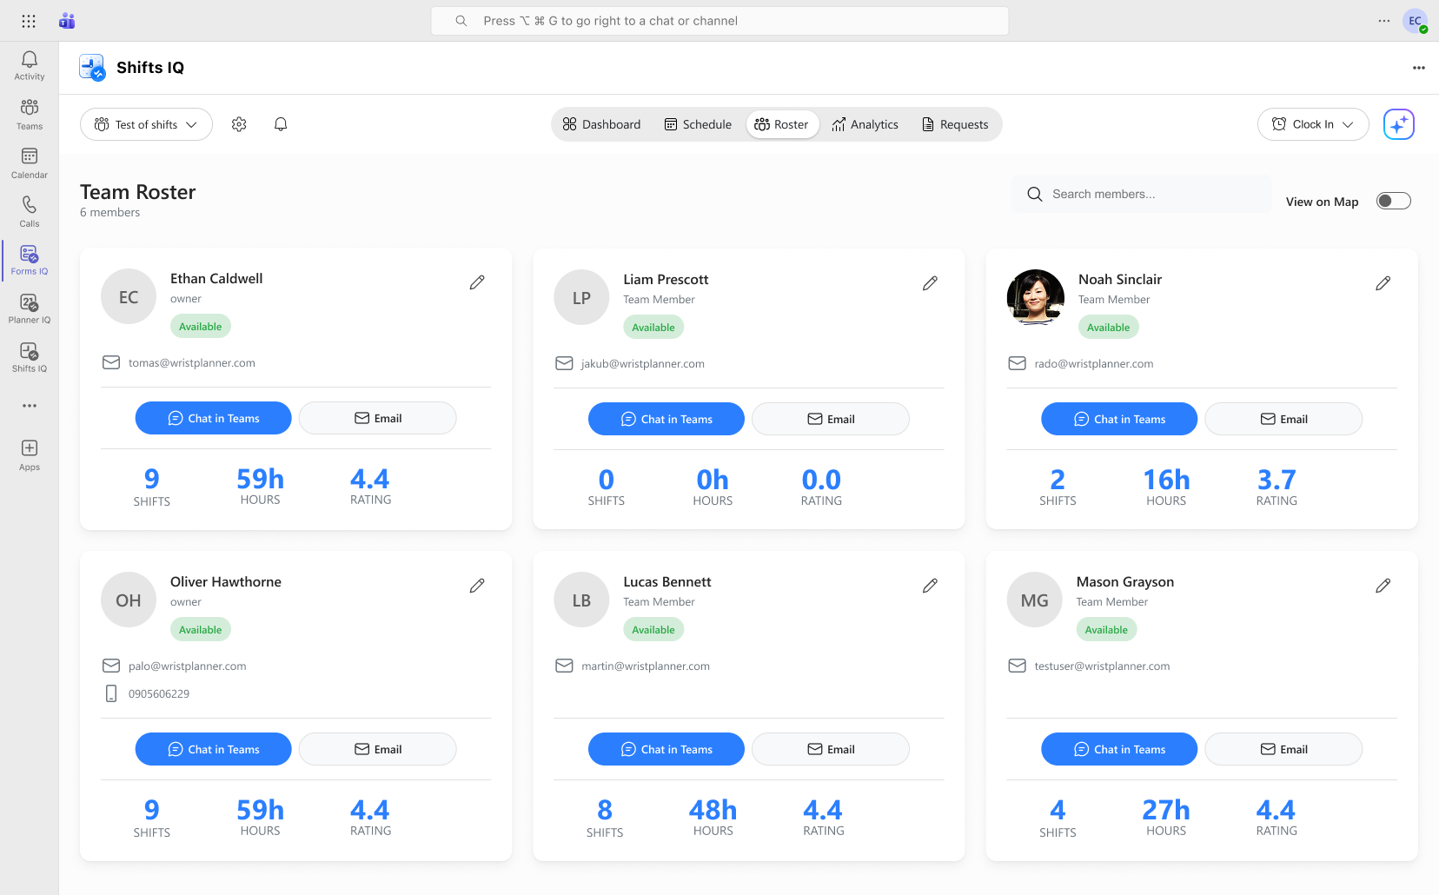The image size is (1439, 895).
Task: Chat in Teams with Noah Sinclair
Action: click(x=1119, y=419)
